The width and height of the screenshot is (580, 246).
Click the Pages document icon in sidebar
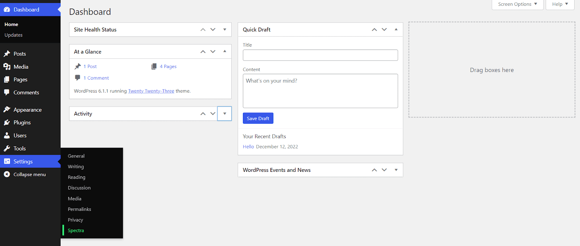(7, 80)
